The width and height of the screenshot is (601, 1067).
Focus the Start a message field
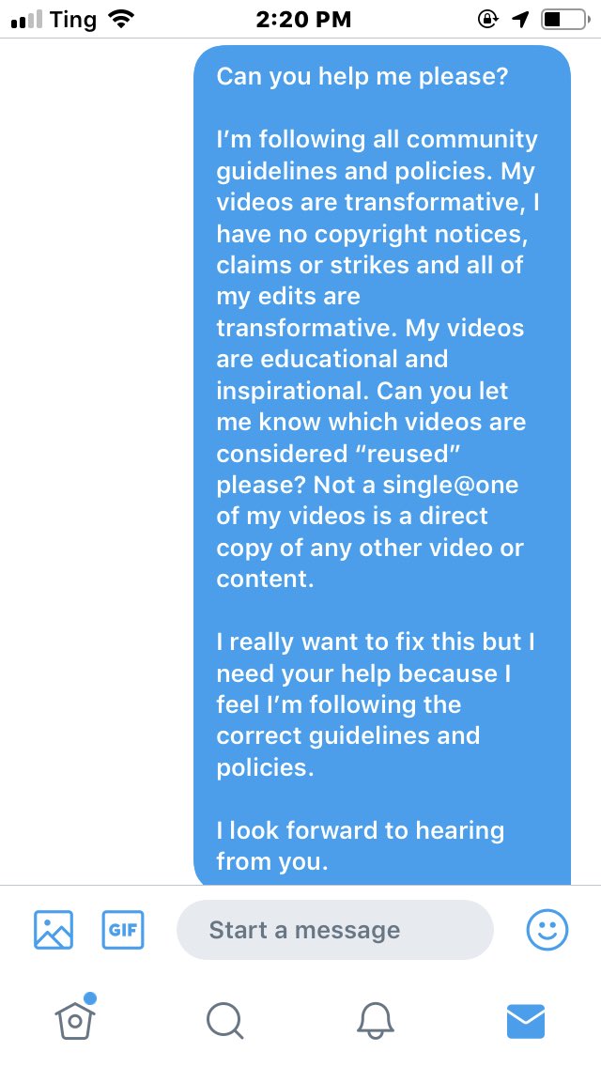pos(335,930)
